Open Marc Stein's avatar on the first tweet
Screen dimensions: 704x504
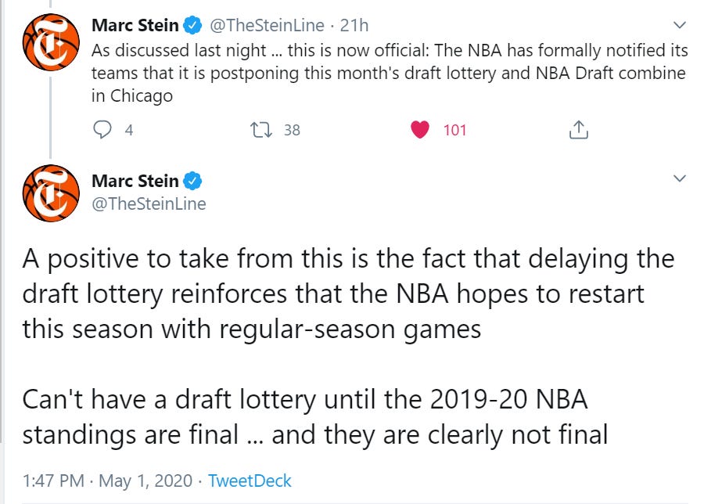(51, 42)
